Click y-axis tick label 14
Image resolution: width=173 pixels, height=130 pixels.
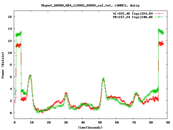[10, 29]
